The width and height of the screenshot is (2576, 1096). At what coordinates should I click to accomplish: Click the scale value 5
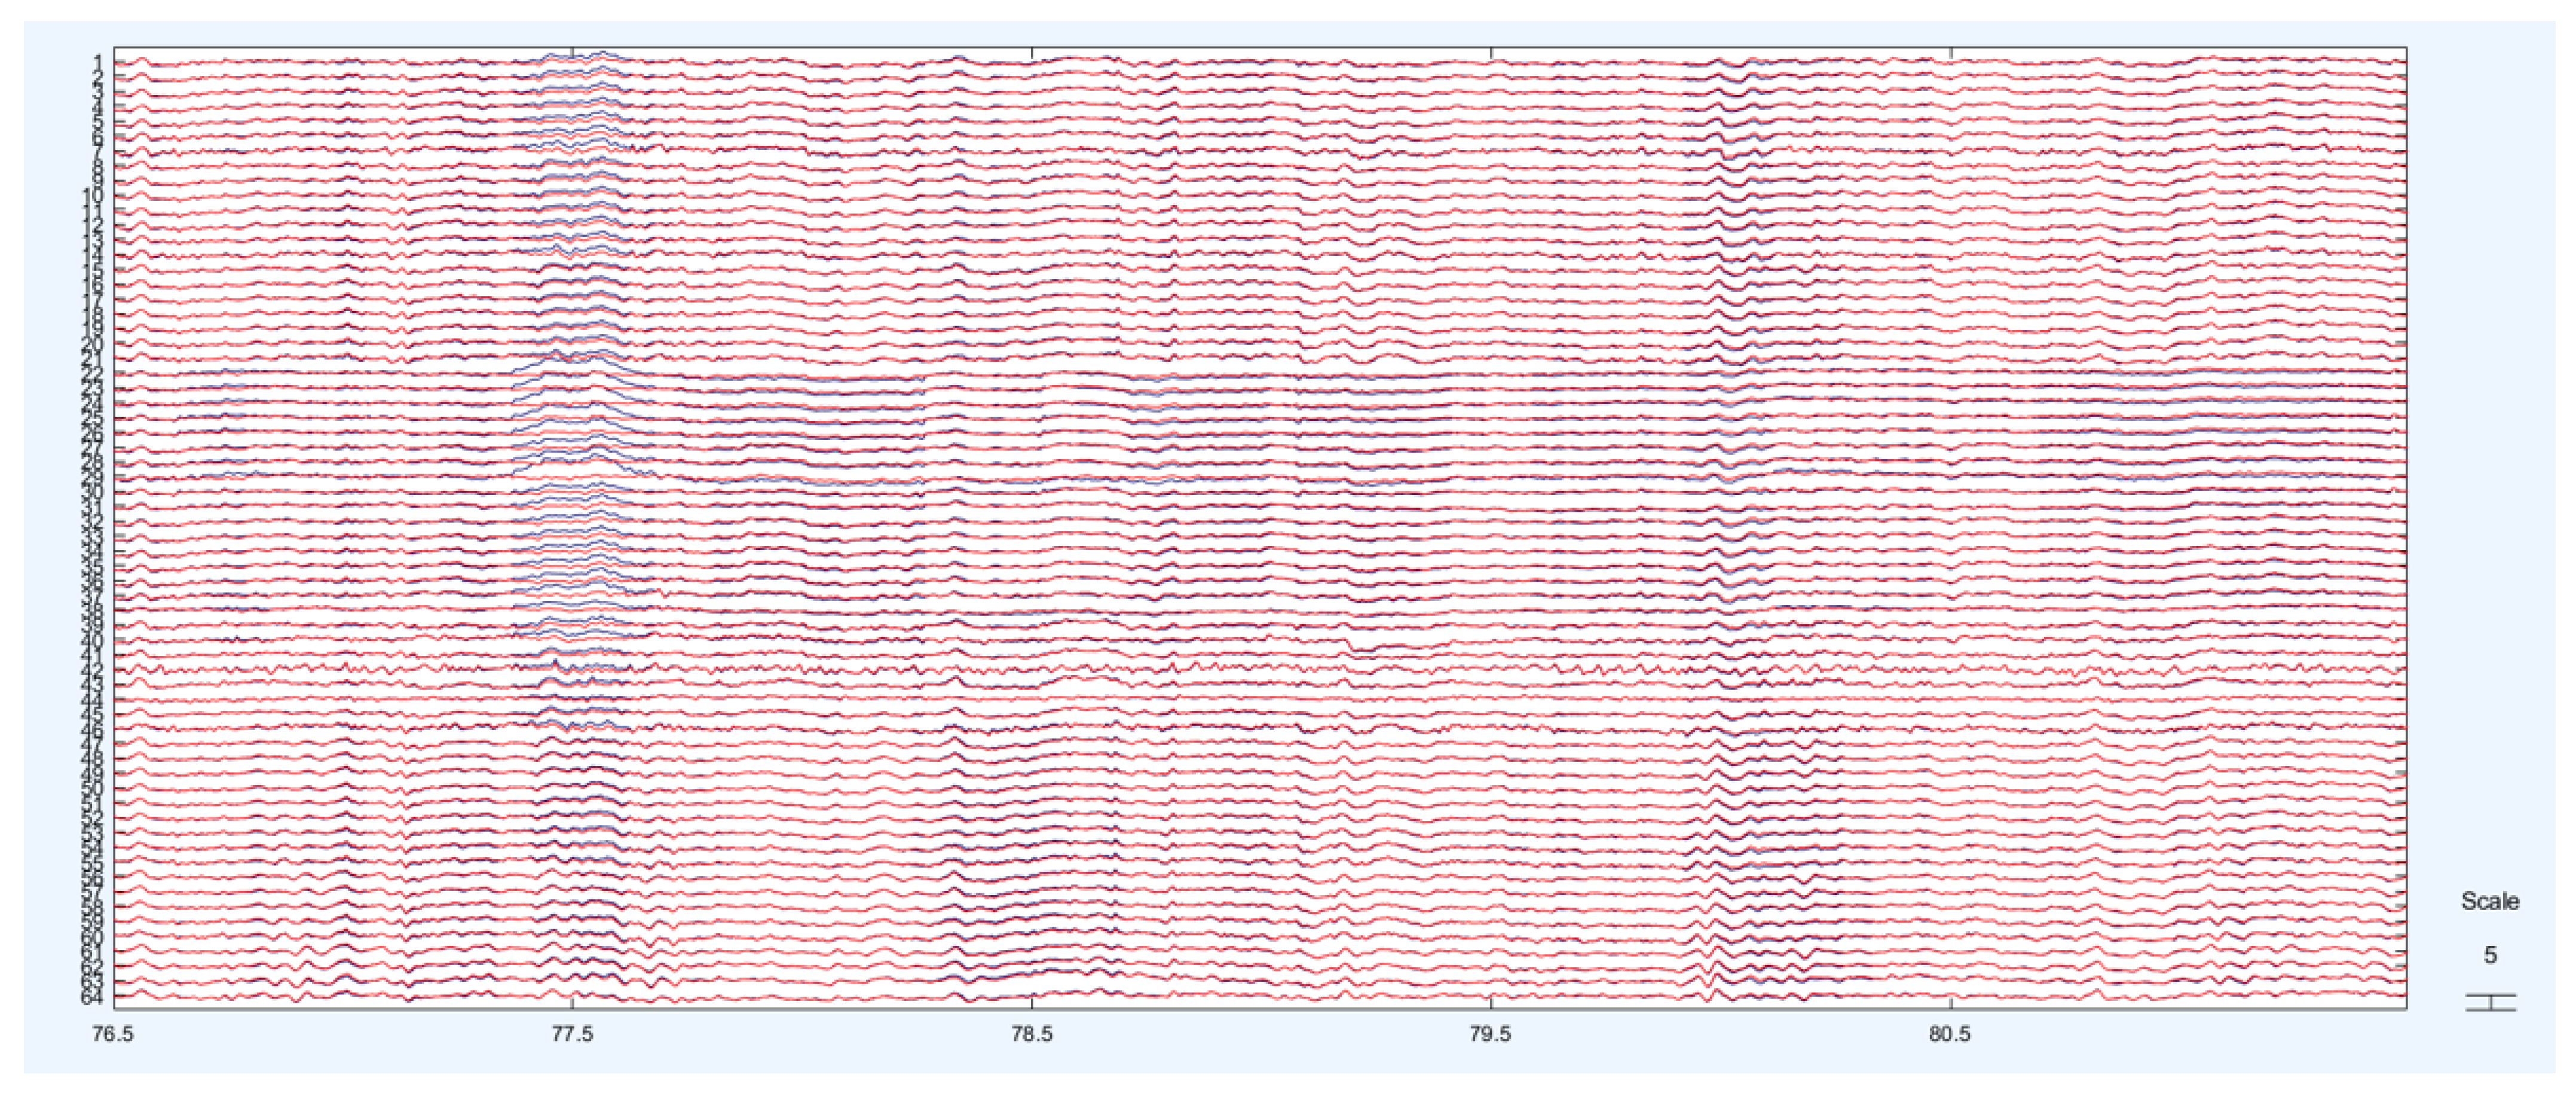pos(2489,955)
